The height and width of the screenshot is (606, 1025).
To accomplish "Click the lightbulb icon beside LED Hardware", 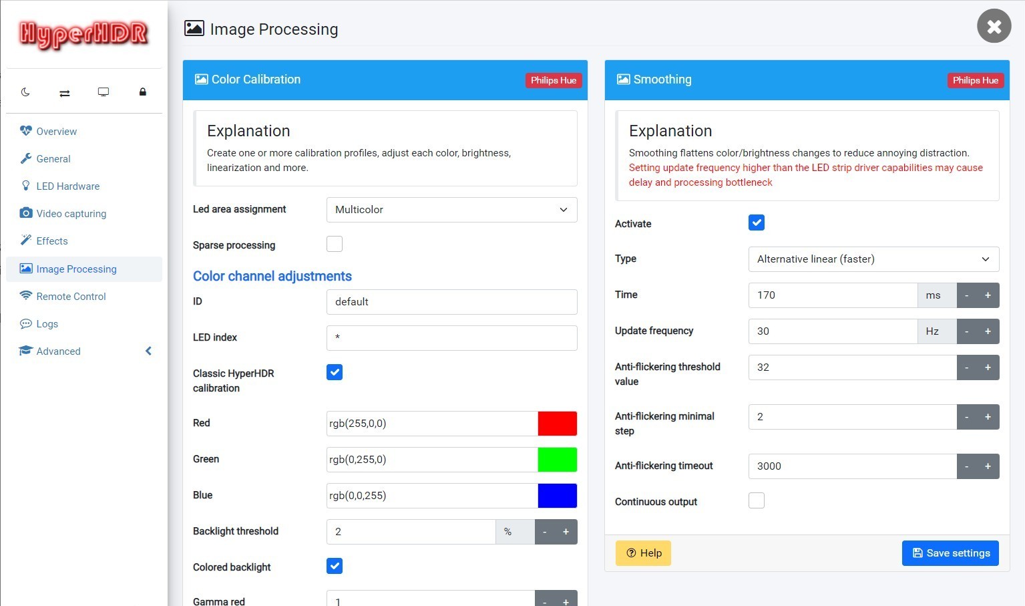I will coord(26,186).
